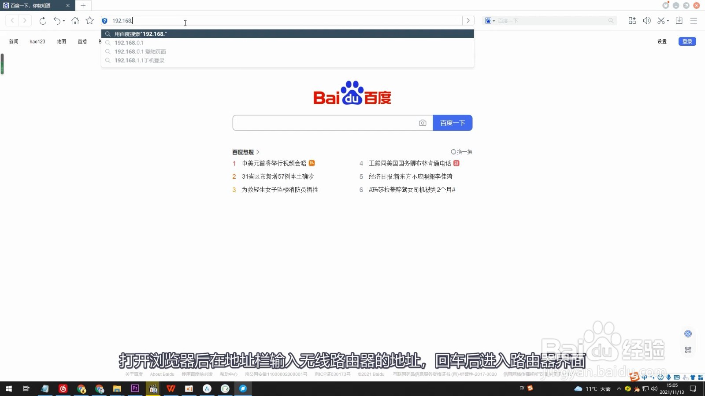Screen dimensions: 705x396
Task: Go forward with the browser forward arrow
Action: point(25,21)
